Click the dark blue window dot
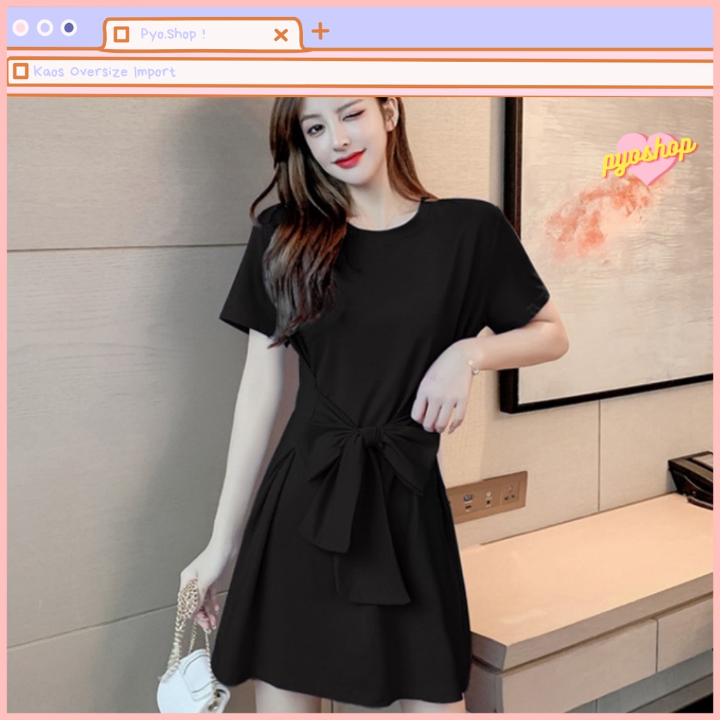Screen dimensions: 720x720 pyautogui.click(x=69, y=28)
